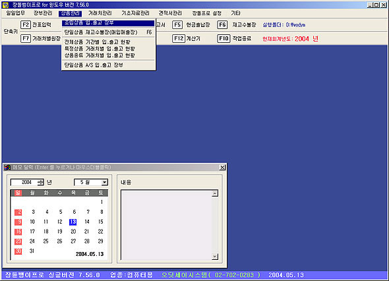Click the F6 재고수불장 shortcut icon
The height and width of the screenshot is (281, 389).
pyautogui.click(x=222, y=25)
